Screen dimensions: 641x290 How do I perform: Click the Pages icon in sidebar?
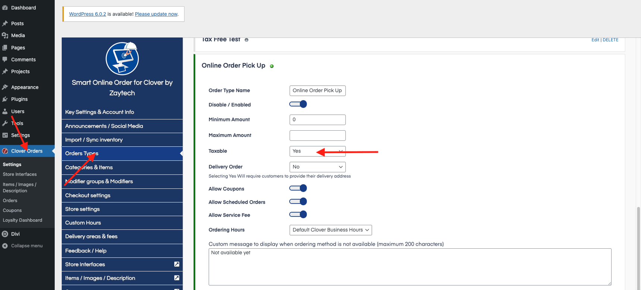click(x=5, y=48)
